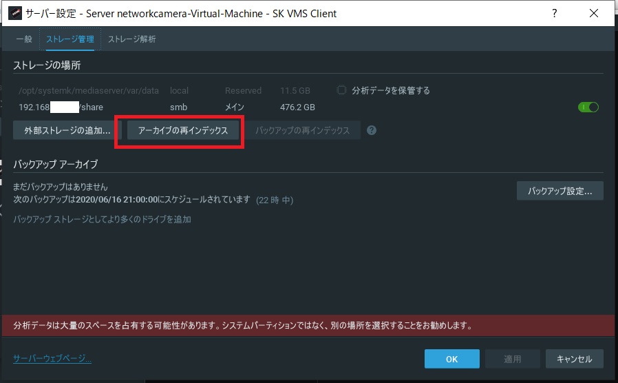
Task: Click the ストレージの場所 section heading
Action: coord(47,65)
